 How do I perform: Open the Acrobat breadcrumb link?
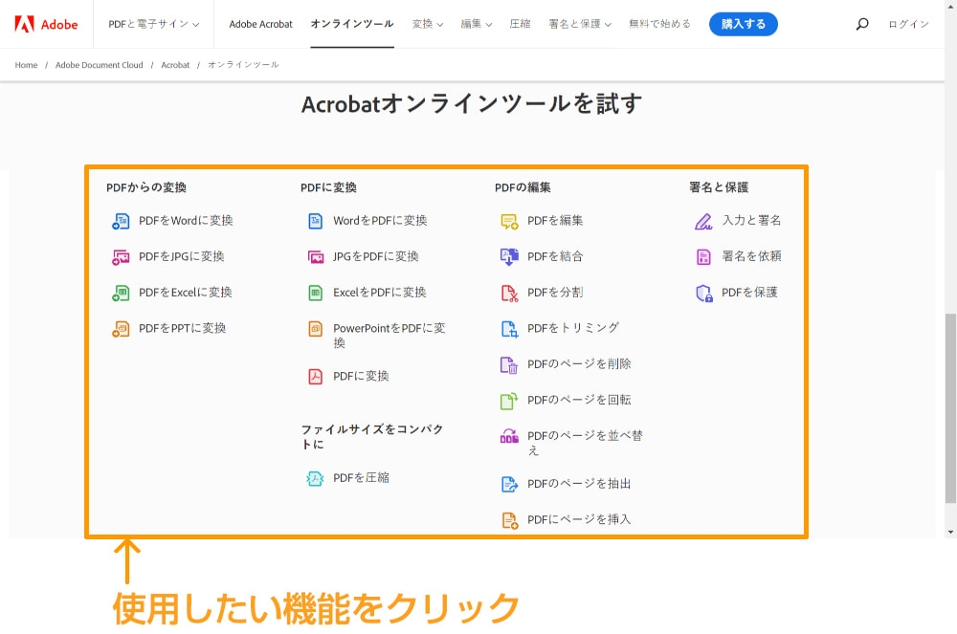[175, 65]
